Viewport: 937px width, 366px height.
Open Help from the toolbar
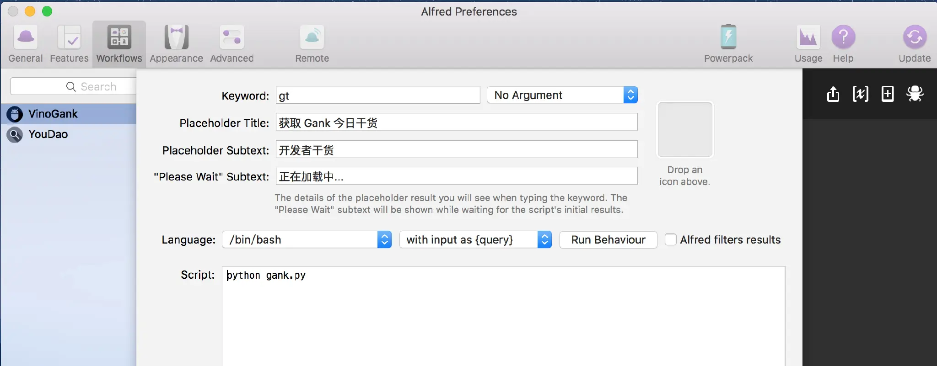point(843,44)
